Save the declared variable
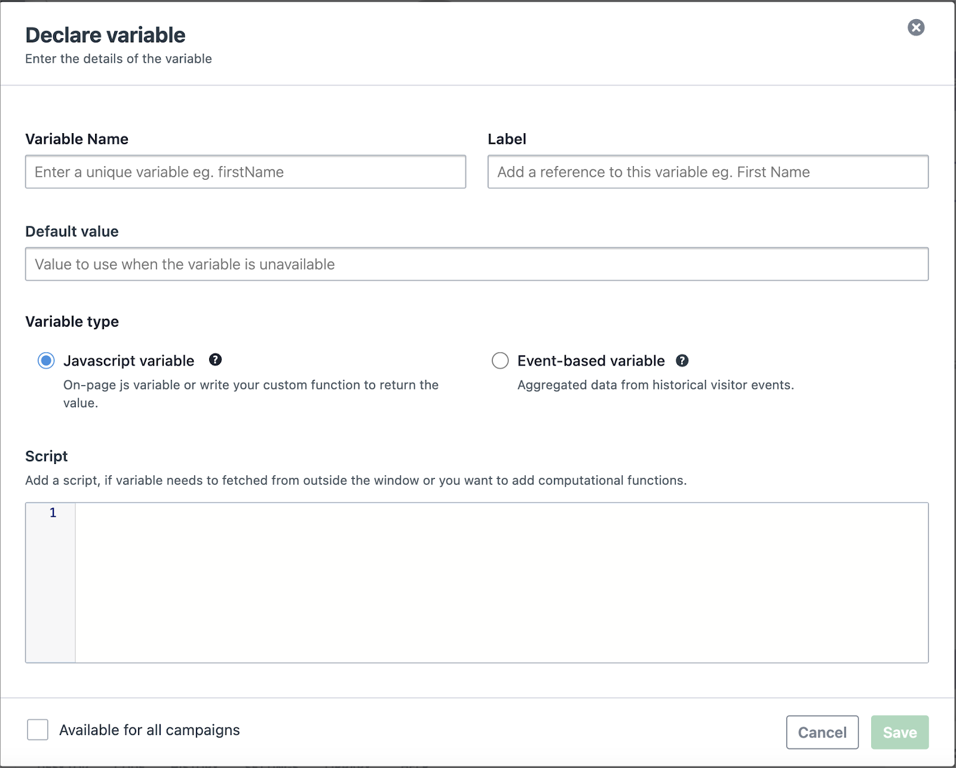 click(900, 732)
